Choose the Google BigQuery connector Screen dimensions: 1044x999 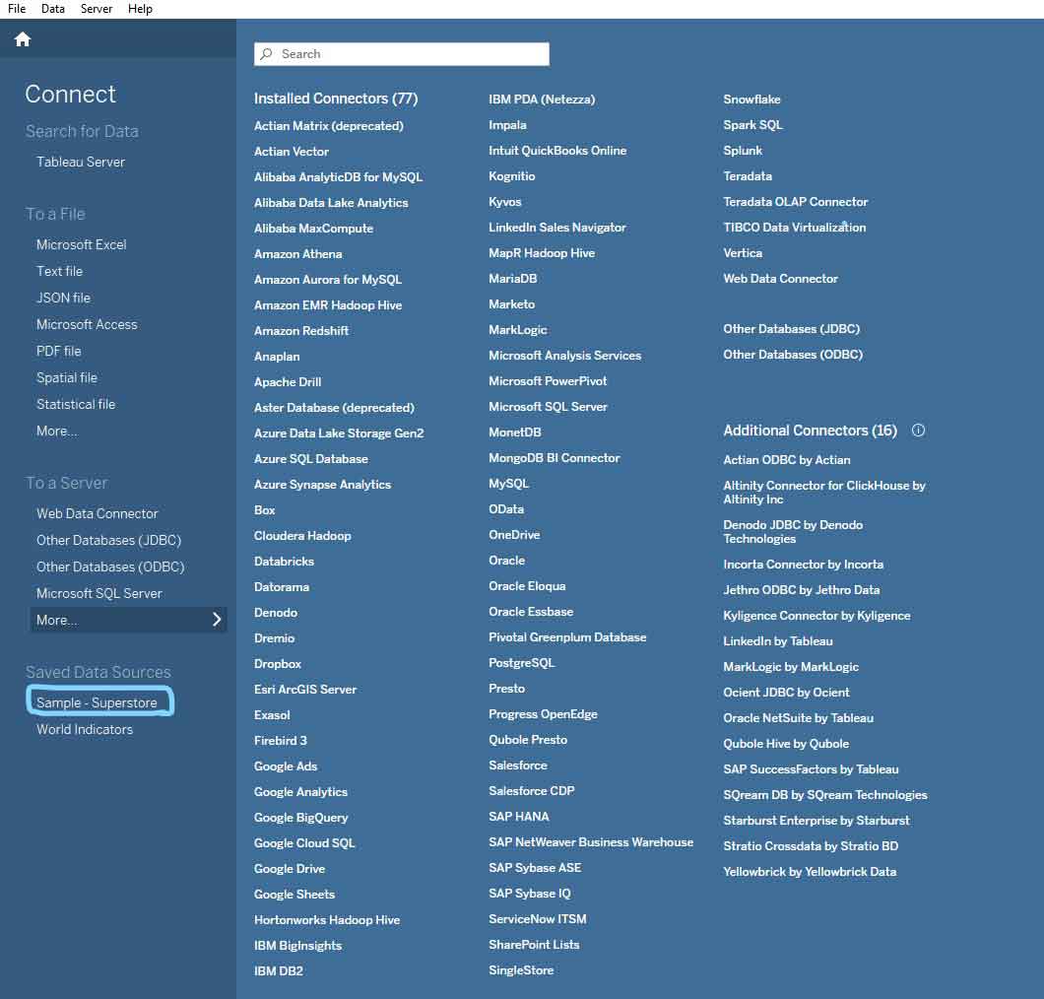pos(300,817)
